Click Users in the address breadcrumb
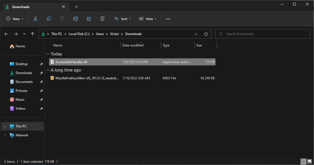This screenshot has width=314, height=165. click(100, 34)
